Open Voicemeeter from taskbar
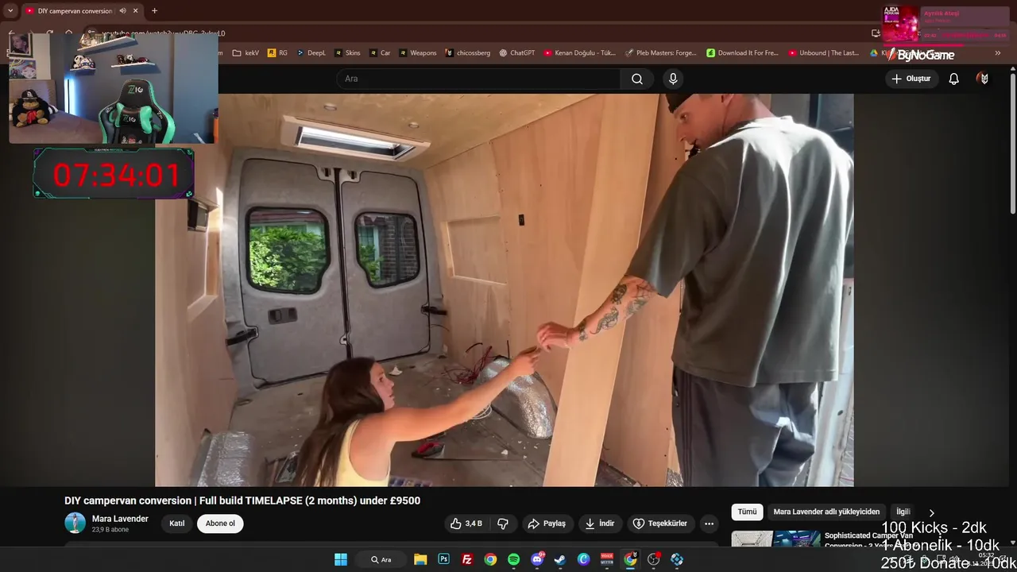 pos(607,559)
